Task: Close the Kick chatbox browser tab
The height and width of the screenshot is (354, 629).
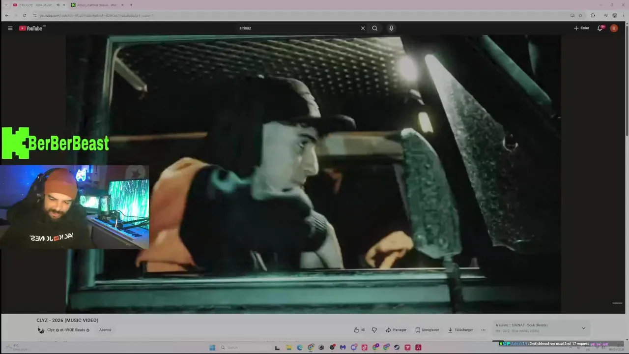Action: 122,5
